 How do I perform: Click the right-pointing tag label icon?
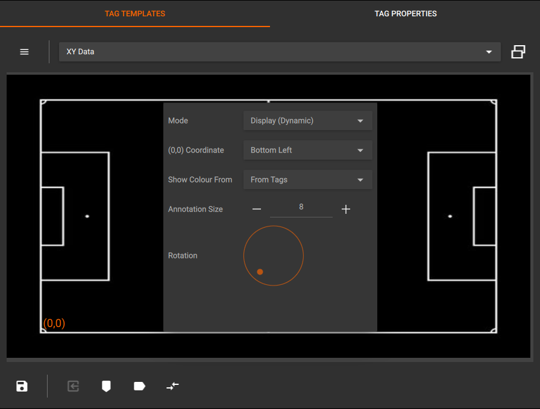click(x=139, y=386)
